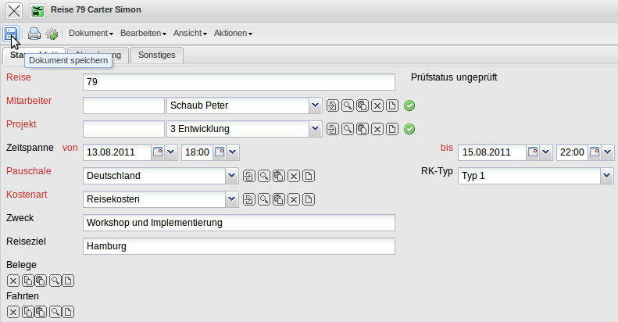This screenshot has width=618, height=322.
Task: Expand the RK-Typ dropdown
Action: point(606,177)
